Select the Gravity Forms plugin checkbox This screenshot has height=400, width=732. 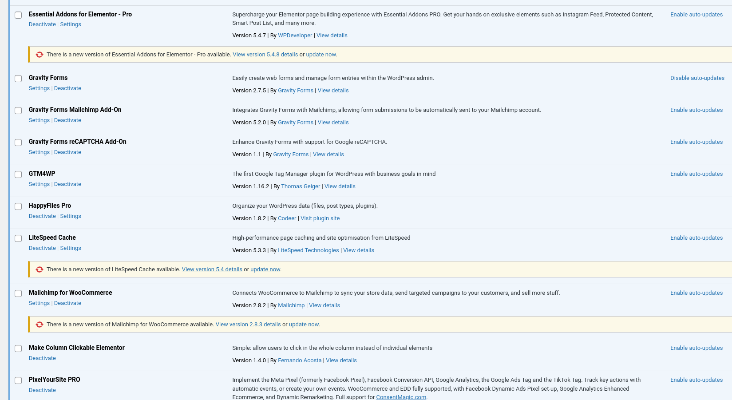click(18, 79)
